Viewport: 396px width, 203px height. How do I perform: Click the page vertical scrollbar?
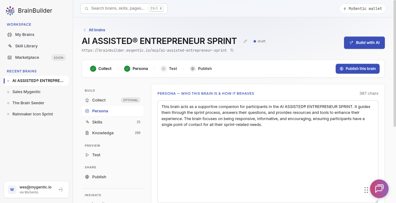pyautogui.click(x=394, y=63)
